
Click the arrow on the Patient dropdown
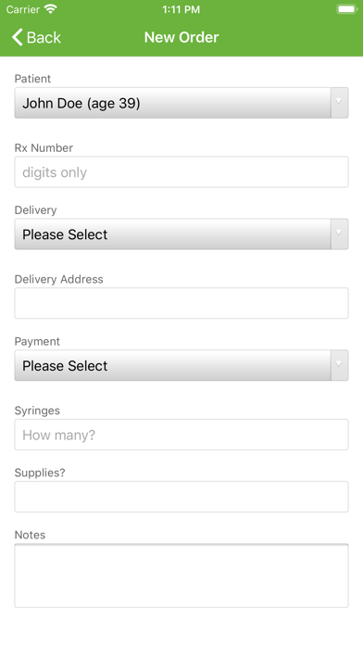tap(339, 103)
